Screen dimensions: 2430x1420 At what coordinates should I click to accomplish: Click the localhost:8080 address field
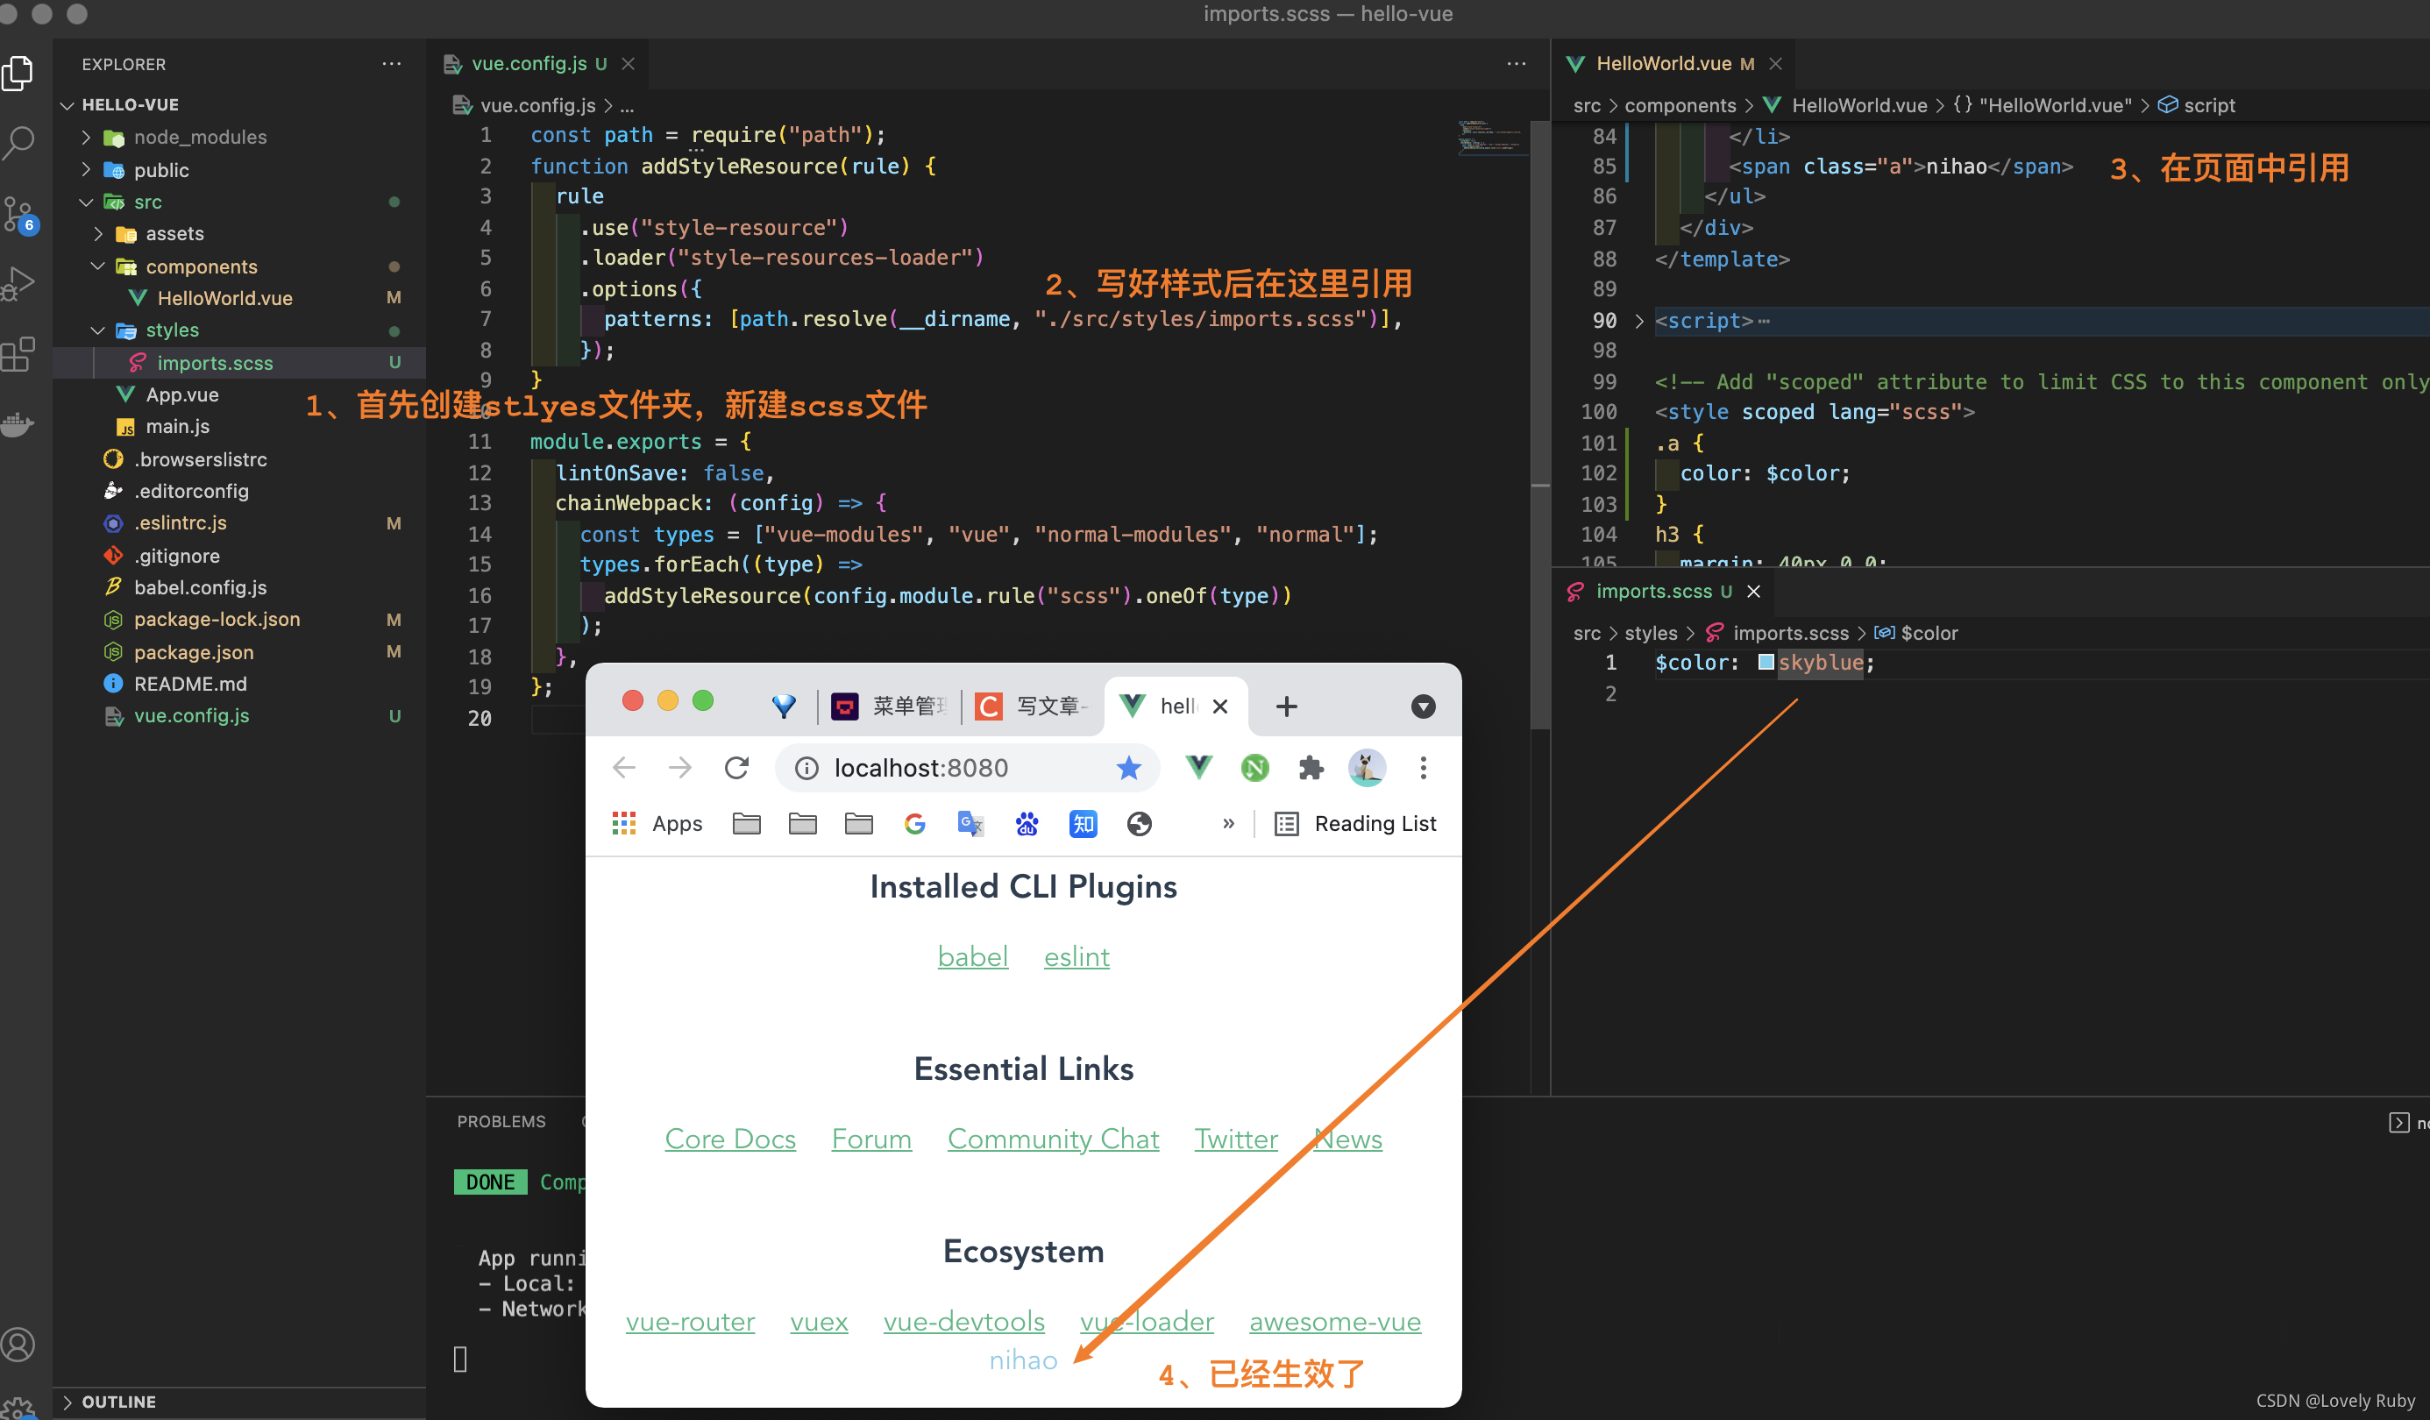(920, 767)
